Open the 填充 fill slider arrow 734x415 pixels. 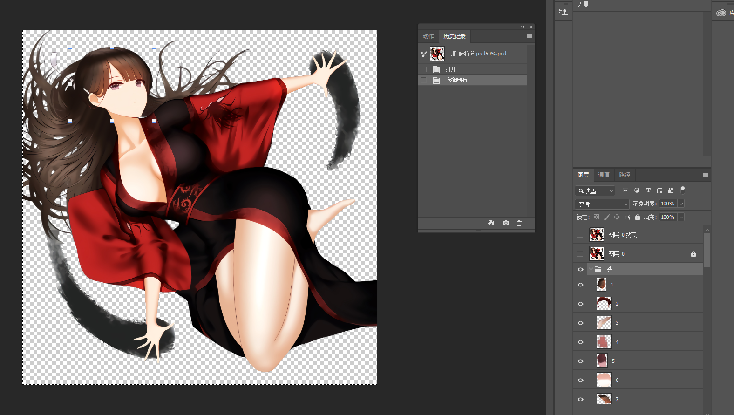pos(681,217)
